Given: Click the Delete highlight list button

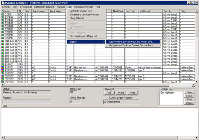Looking at the screenshot, I should 189,103.
